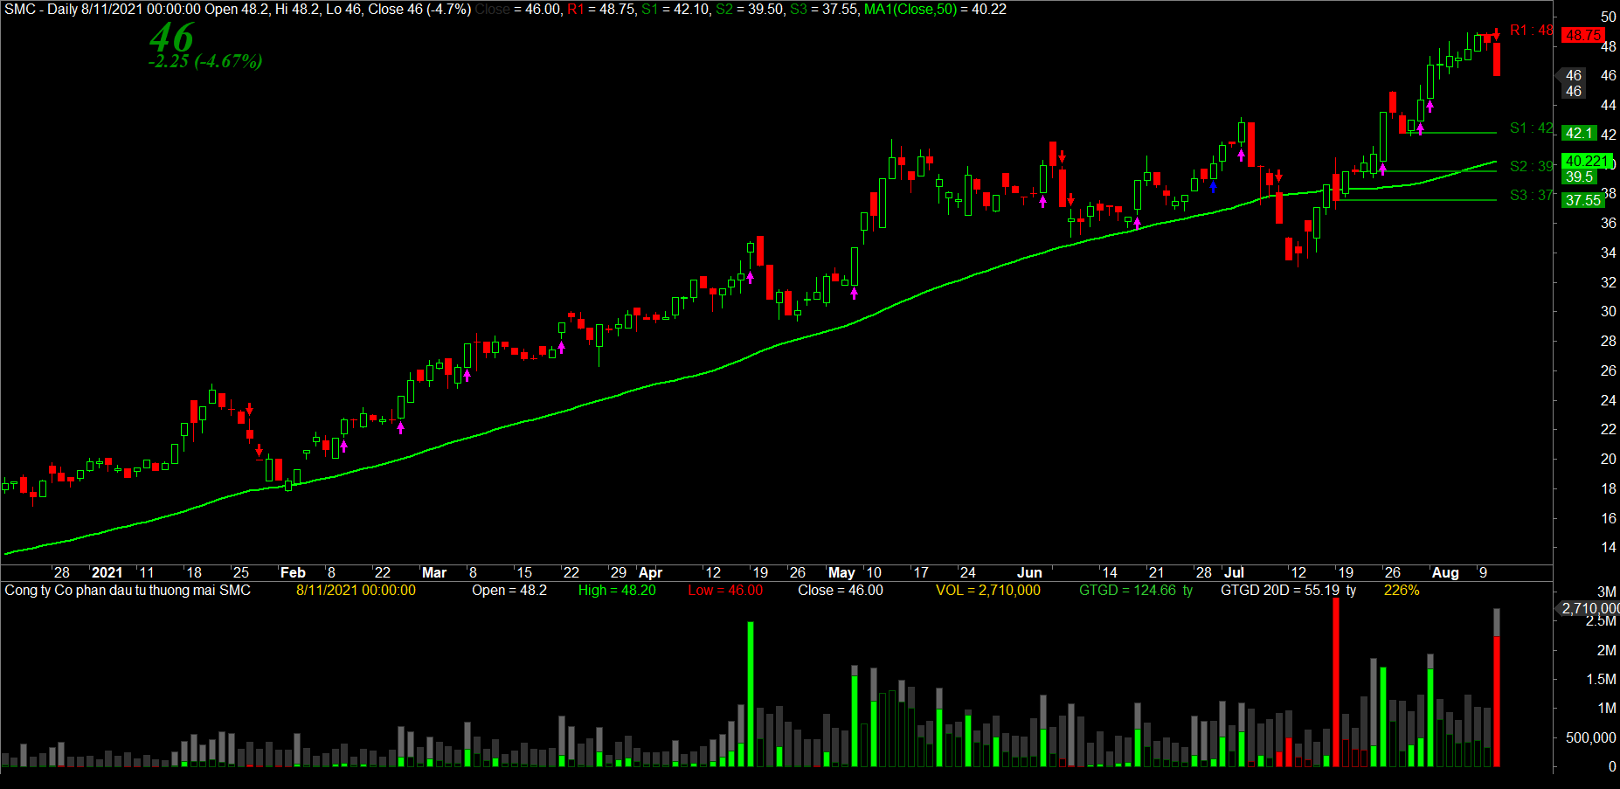Select the magenta arrow under the April 19 candle
The width and height of the screenshot is (1620, 789).
coord(750,277)
